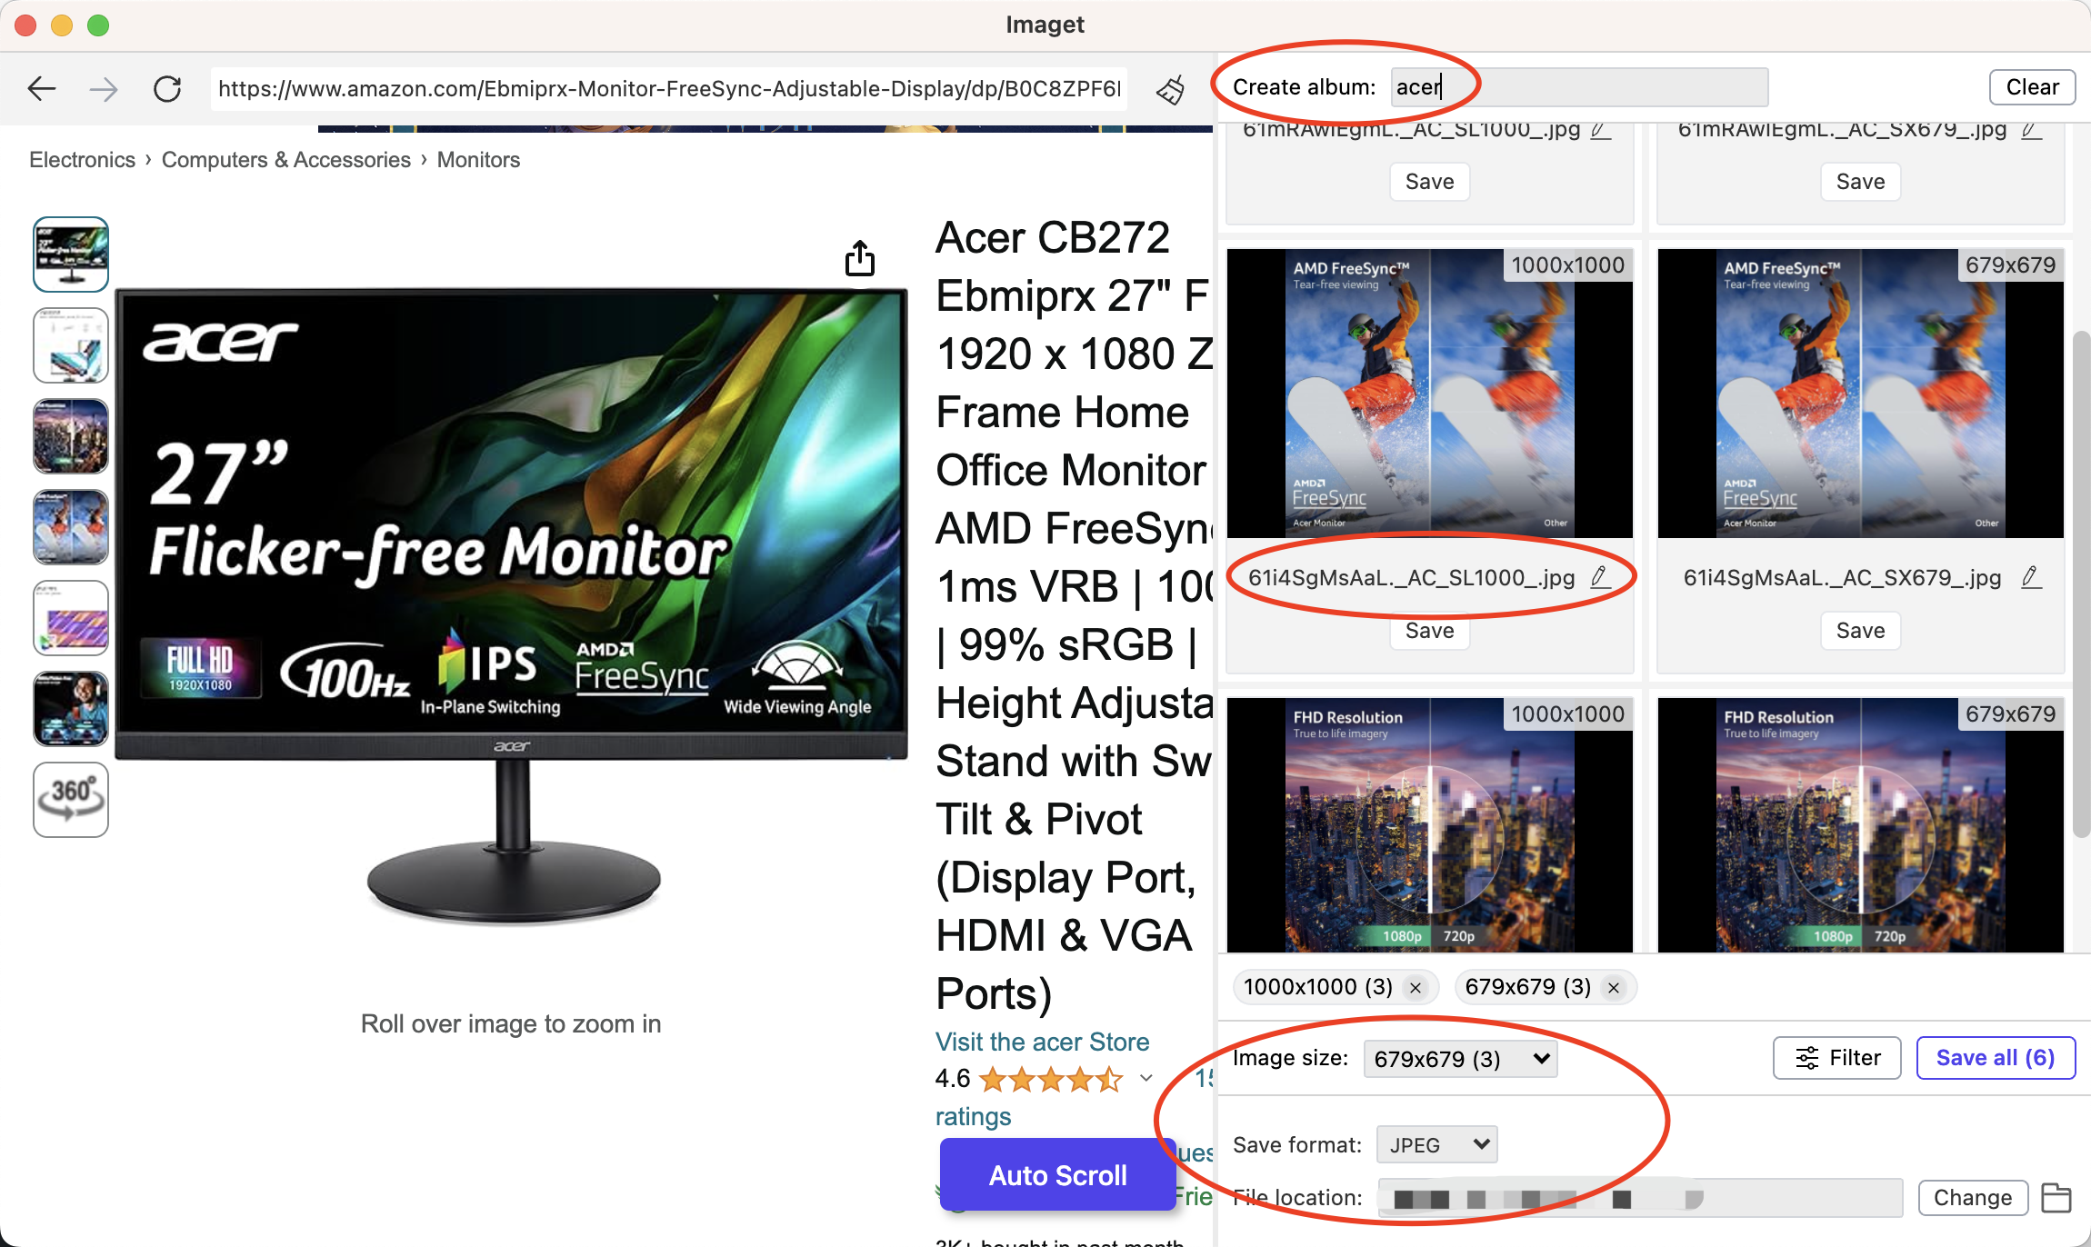Click the Change file location button
Image resolution: width=2091 pixels, height=1247 pixels.
1972,1195
